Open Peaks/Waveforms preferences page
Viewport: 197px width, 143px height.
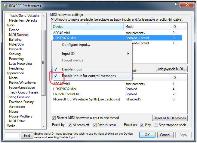click(22, 83)
